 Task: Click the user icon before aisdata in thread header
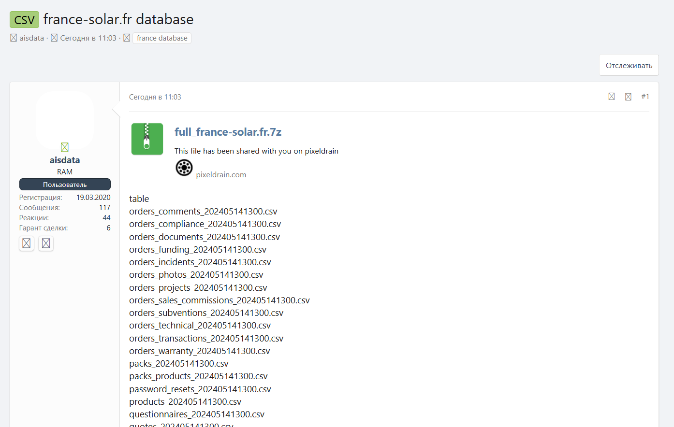[x=14, y=38]
